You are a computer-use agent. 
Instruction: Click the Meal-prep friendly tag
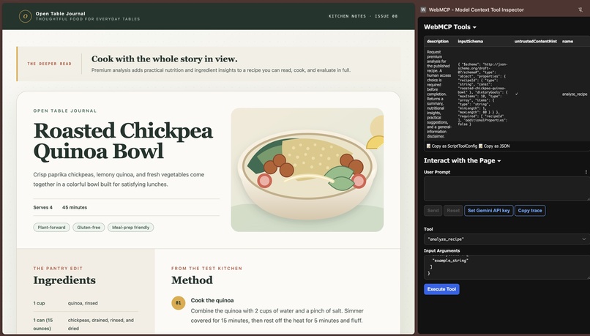pyautogui.click(x=130, y=227)
